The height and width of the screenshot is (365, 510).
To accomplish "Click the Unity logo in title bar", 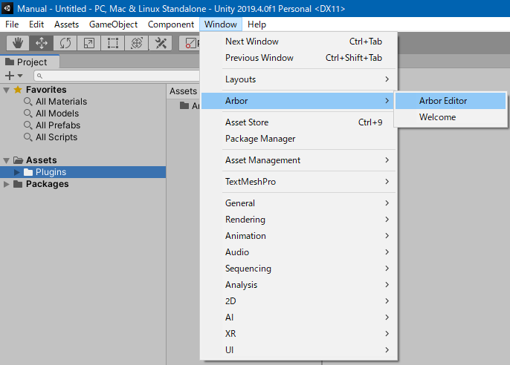I will point(7,8).
